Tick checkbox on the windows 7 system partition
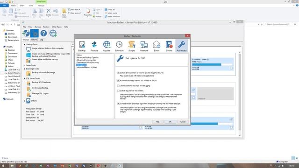This screenshot has height=168, width=299. (x=231, y=68)
